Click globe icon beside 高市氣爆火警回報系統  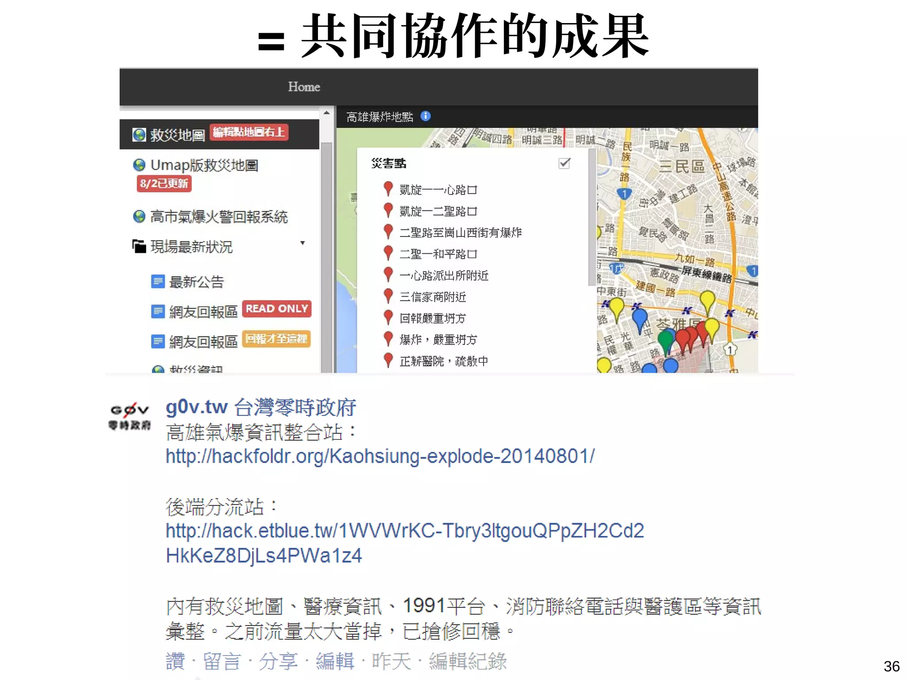139,217
